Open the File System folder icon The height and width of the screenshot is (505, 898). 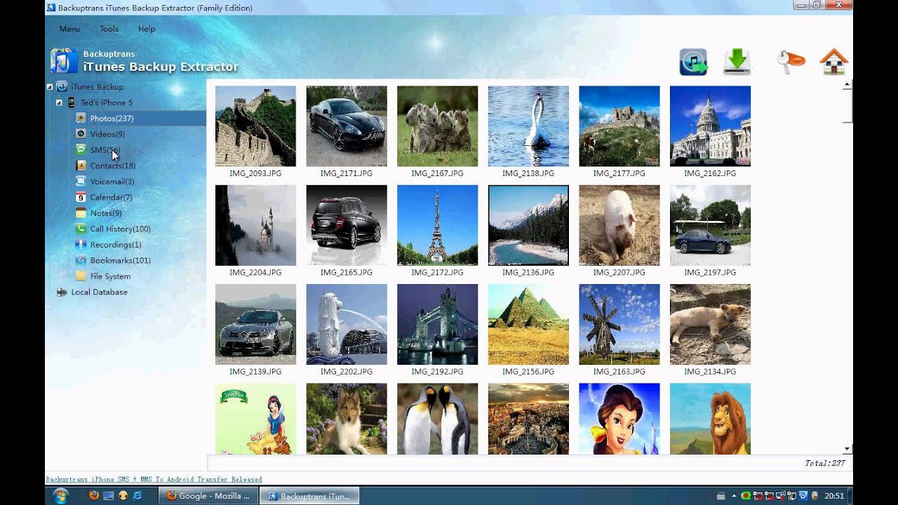(81, 276)
